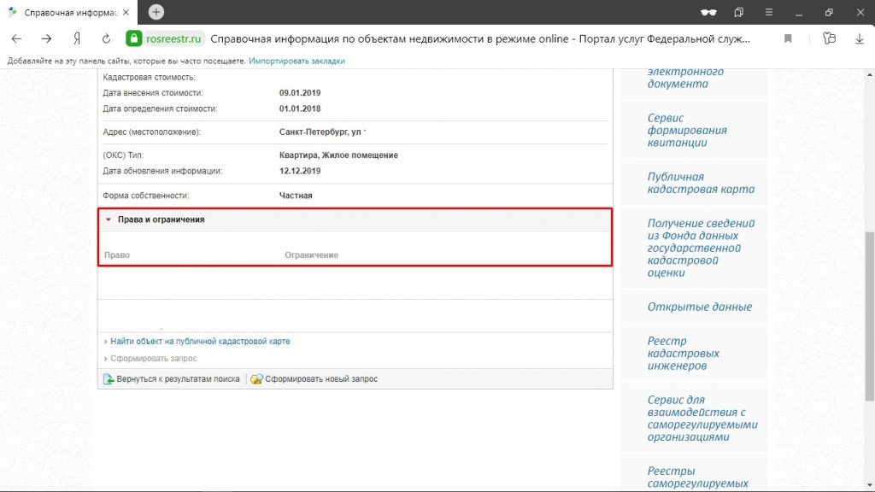The height and width of the screenshot is (492, 875).
Task: Open Открытые данные link
Action: coord(700,307)
